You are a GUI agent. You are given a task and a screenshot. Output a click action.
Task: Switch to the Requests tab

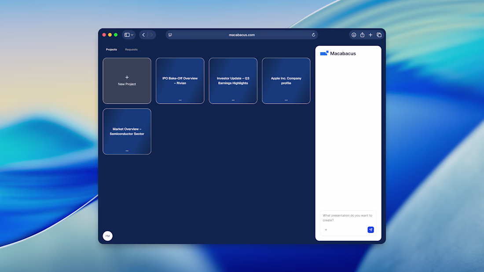[131, 49]
